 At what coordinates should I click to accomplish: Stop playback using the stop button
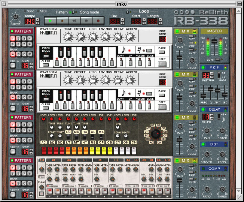pos(62,21)
